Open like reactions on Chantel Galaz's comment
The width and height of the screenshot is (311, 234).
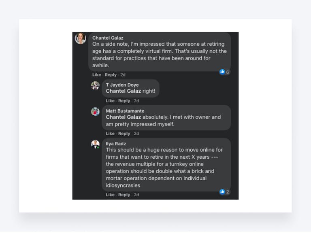tap(224, 72)
